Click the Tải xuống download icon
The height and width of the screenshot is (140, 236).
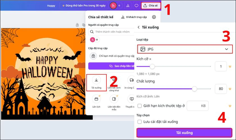click(x=96, y=80)
